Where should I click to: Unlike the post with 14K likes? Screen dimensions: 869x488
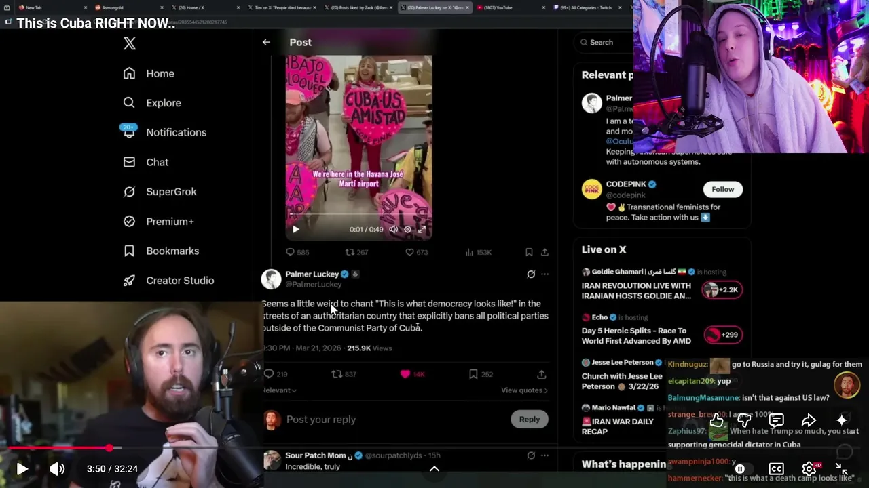(412, 374)
